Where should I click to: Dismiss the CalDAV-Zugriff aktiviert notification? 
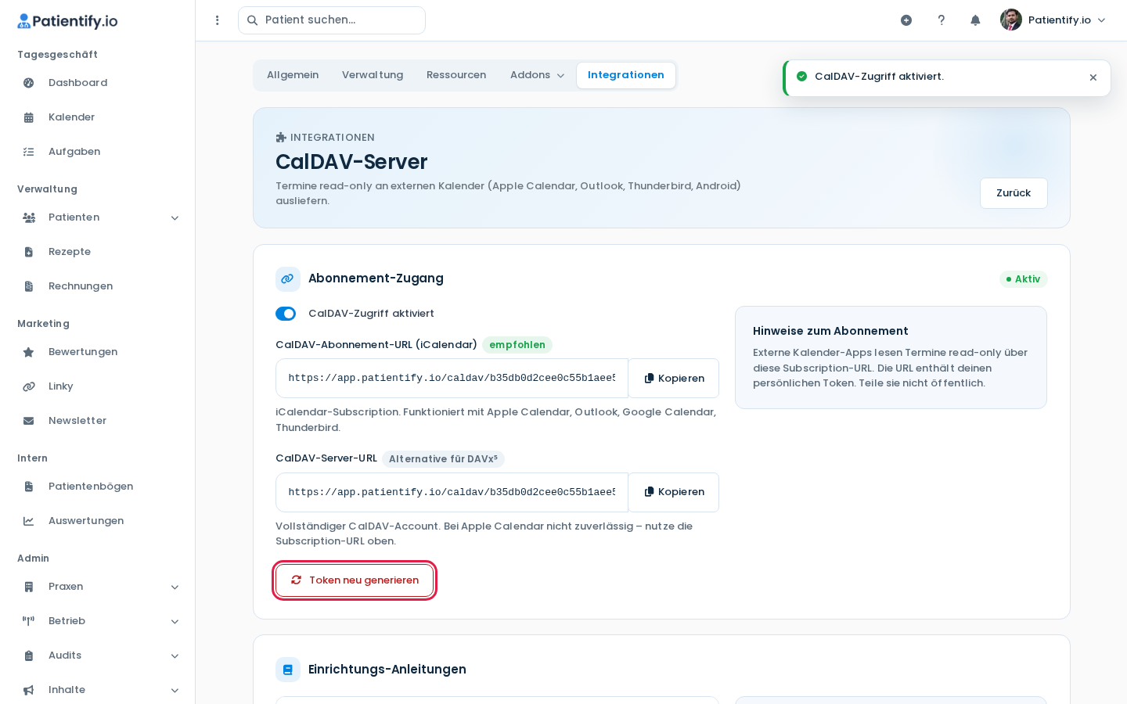click(1093, 77)
